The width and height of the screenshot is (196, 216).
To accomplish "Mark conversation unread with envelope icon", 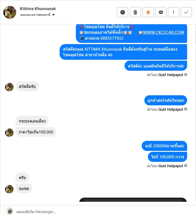I will pos(161,12).
